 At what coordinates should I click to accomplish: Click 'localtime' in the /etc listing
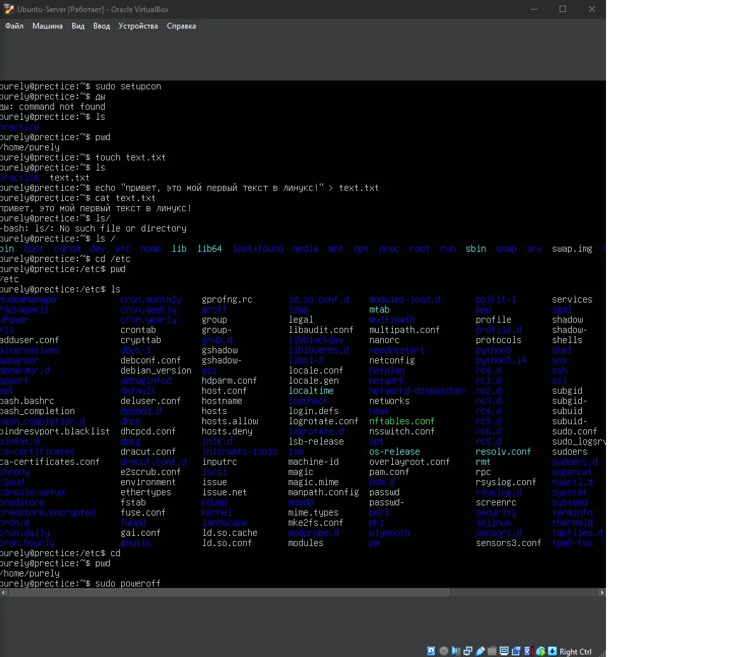click(311, 391)
